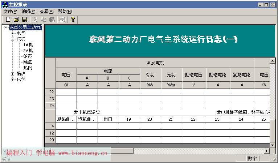Screen dimensions: 278x163
Task: Click the New document toolbar icon
Action: pos(8,20)
